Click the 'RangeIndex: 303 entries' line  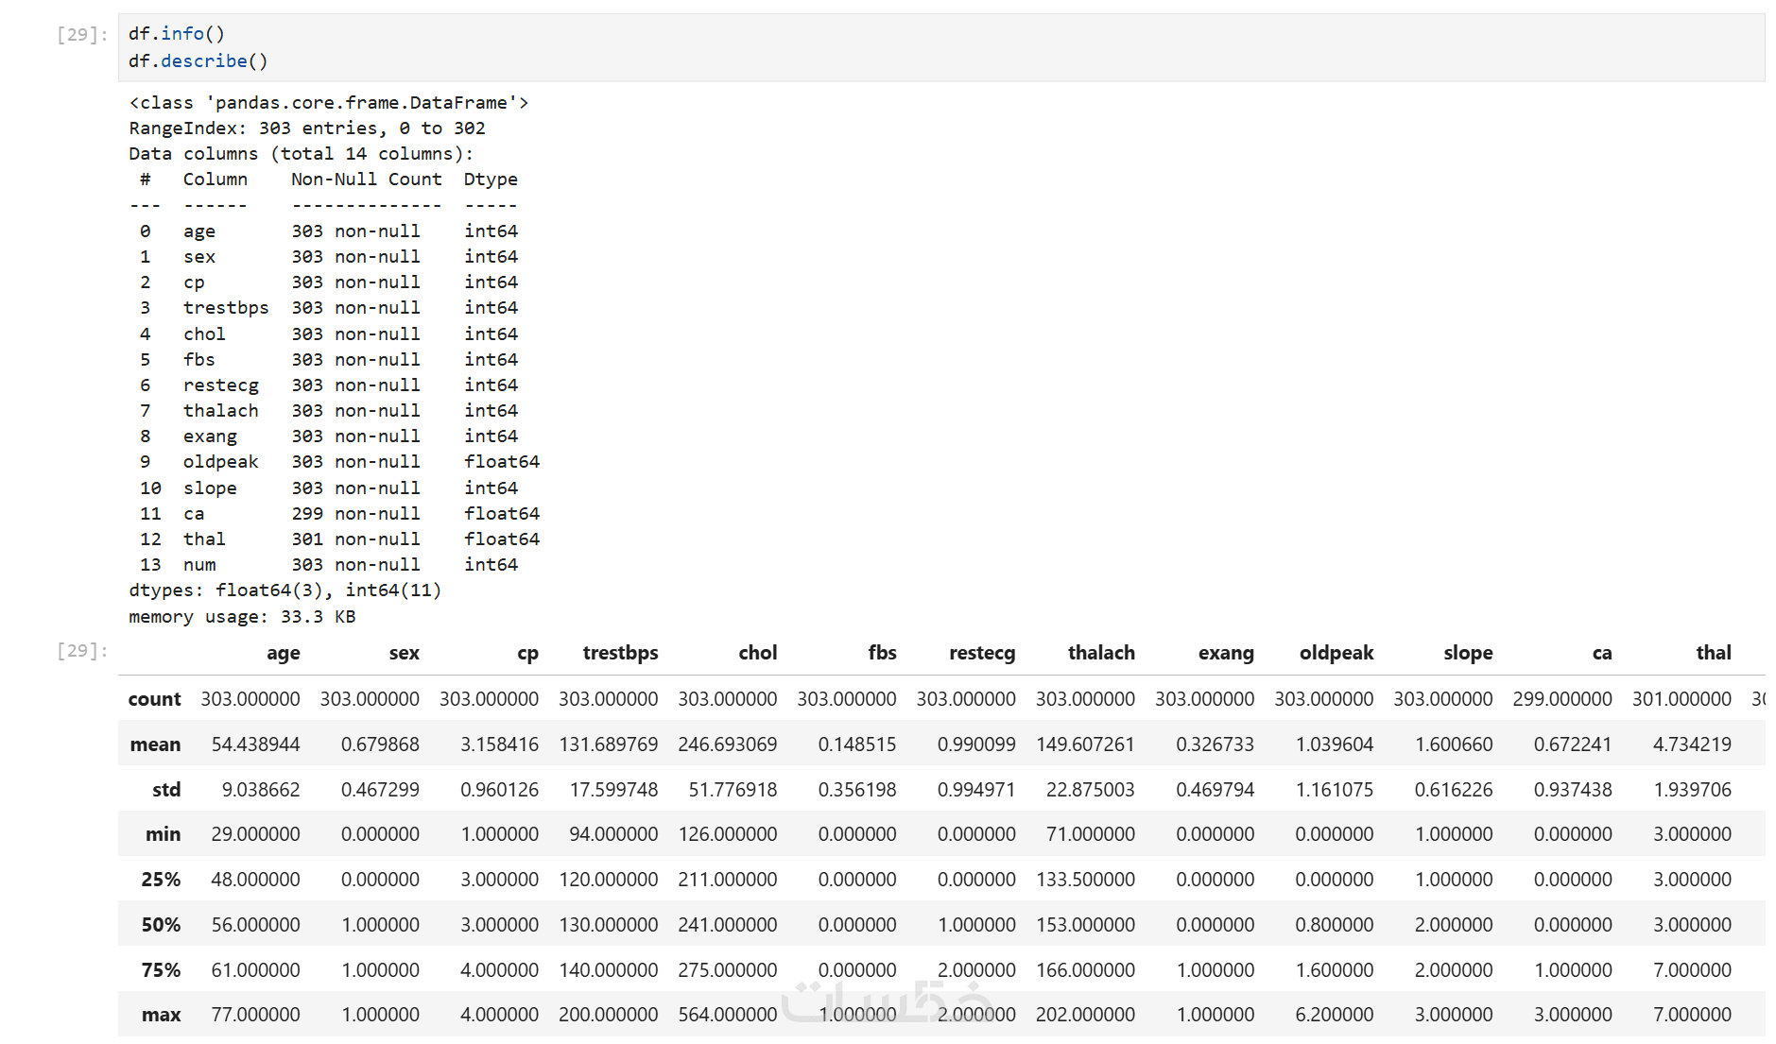307,128
